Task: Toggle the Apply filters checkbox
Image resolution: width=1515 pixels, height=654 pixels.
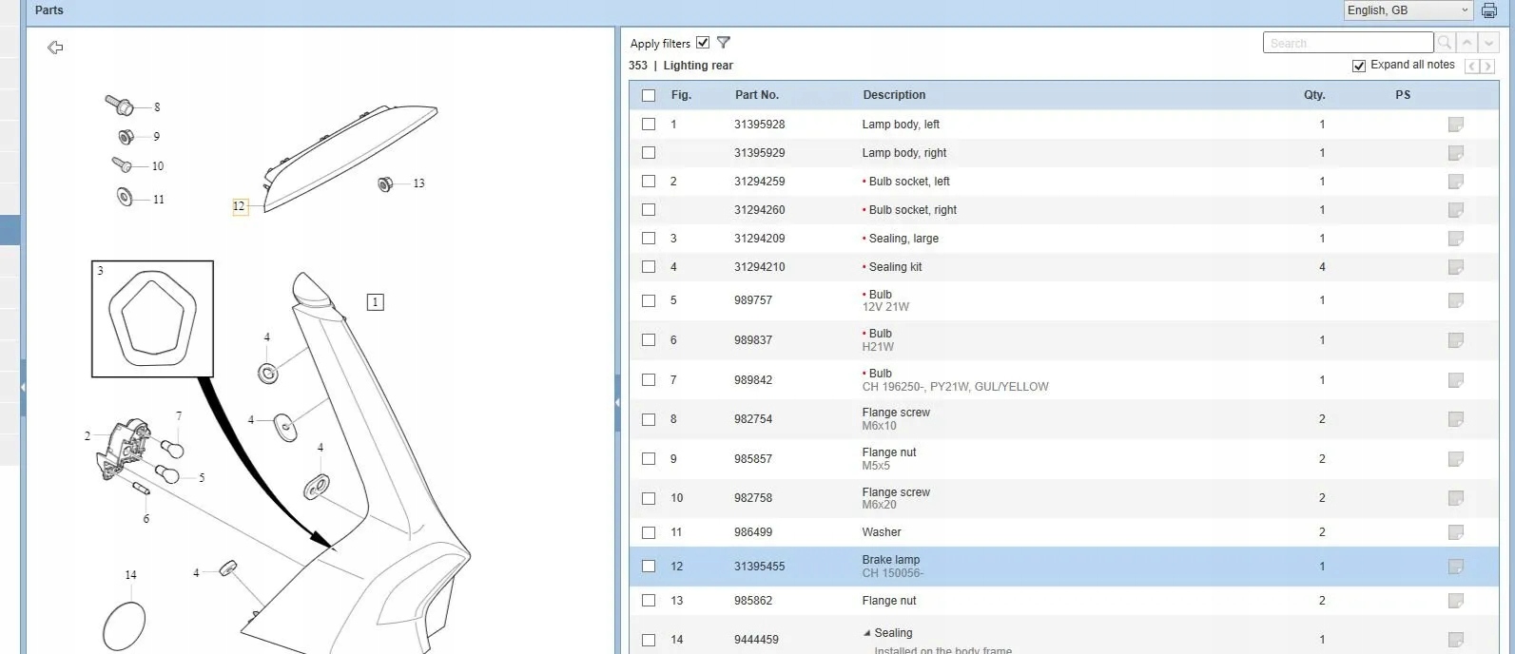Action: coord(703,43)
